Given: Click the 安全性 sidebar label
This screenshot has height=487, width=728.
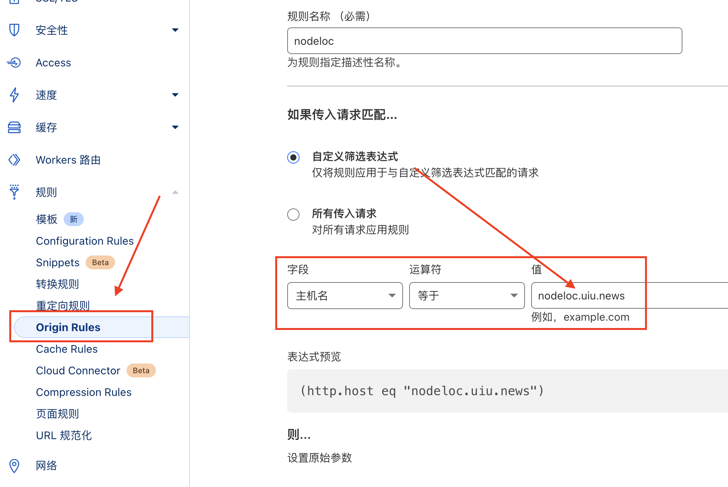Looking at the screenshot, I should coord(52,30).
